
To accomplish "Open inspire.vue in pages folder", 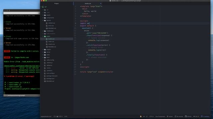I will [x=52, y=44].
